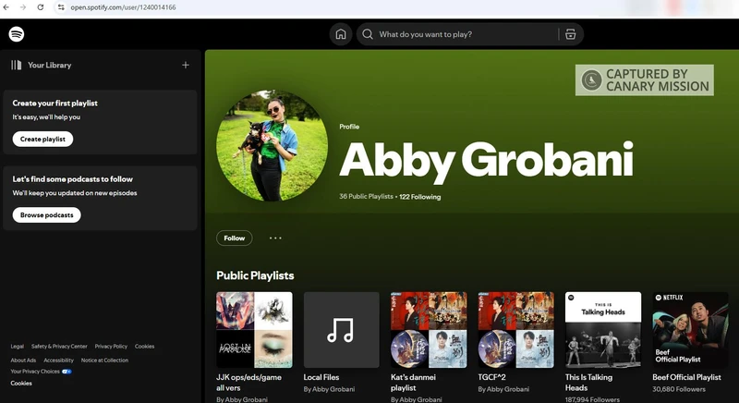Click the 'Beef Official Playlist' title

pyautogui.click(x=686, y=377)
